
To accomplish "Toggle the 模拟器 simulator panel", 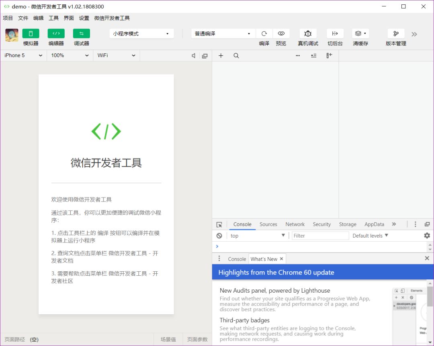I will pos(31,33).
